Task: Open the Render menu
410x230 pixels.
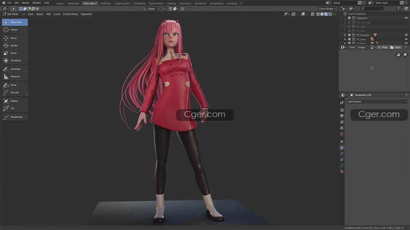Action: tap(25, 3)
